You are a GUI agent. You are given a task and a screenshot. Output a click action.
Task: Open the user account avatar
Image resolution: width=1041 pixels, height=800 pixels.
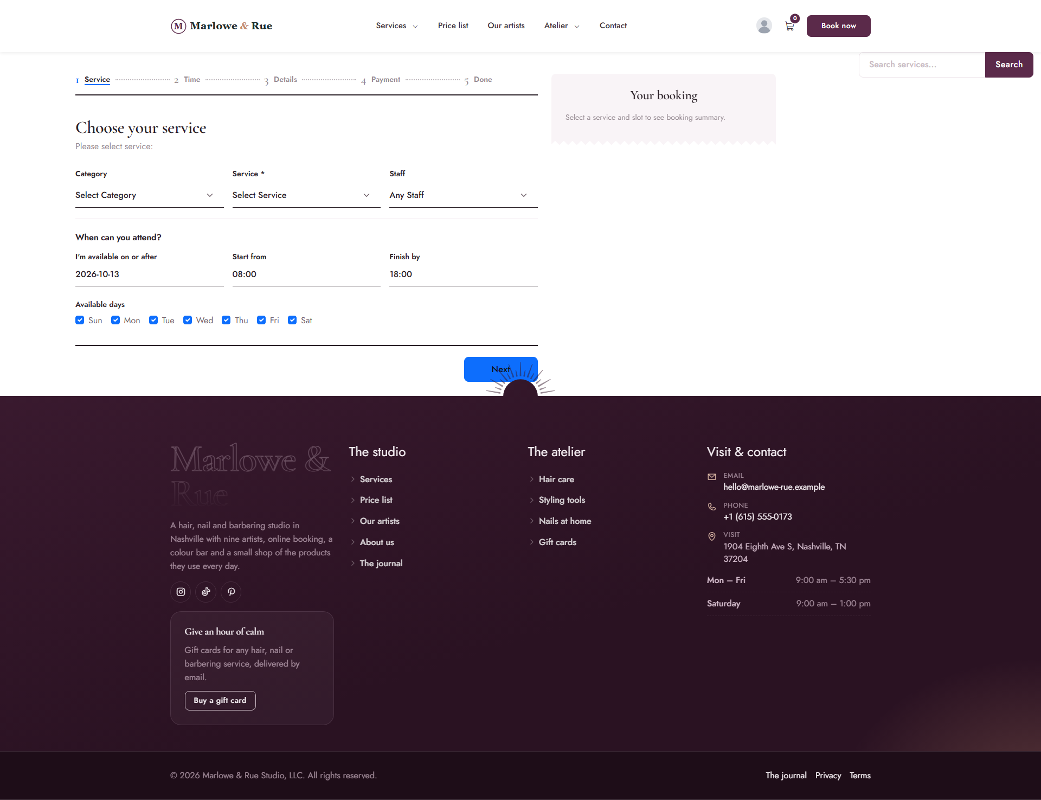click(x=764, y=25)
